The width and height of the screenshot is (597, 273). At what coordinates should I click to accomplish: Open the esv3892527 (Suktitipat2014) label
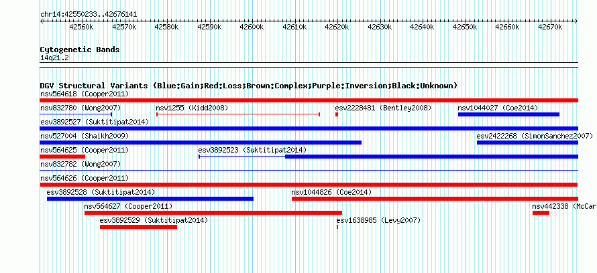[x=95, y=122]
